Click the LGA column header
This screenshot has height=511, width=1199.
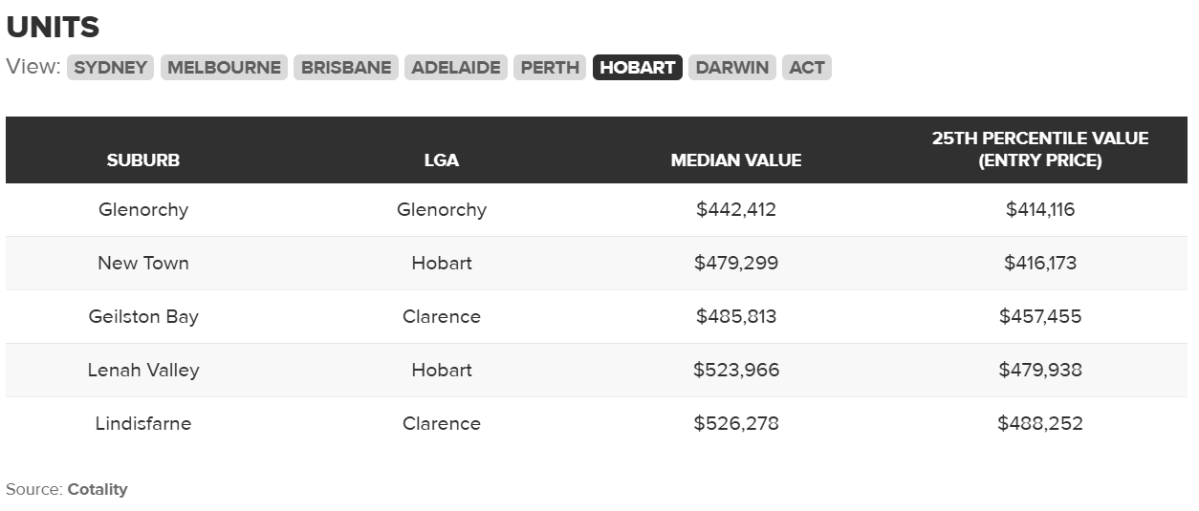click(442, 160)
